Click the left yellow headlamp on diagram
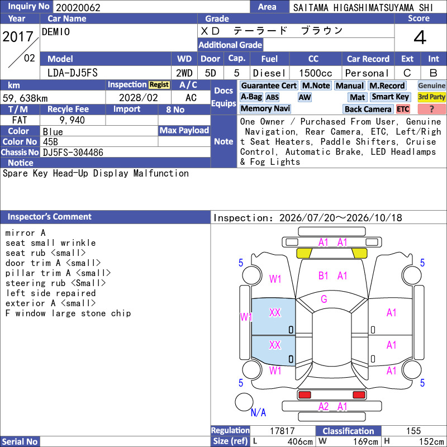 point(304,253)
